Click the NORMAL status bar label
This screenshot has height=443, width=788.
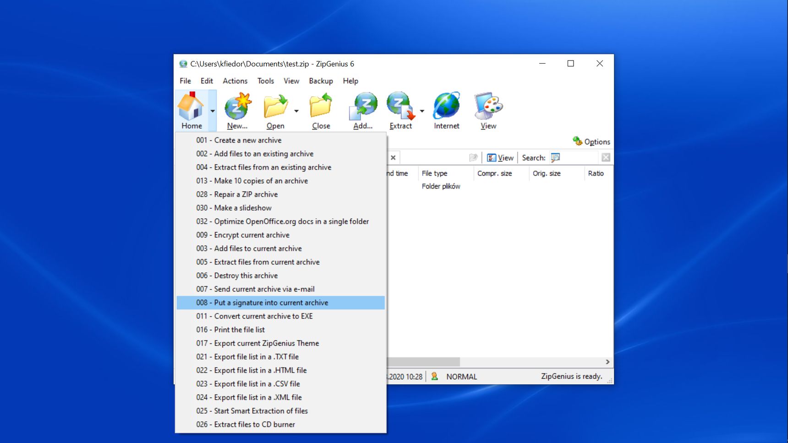tap(462, 377)
